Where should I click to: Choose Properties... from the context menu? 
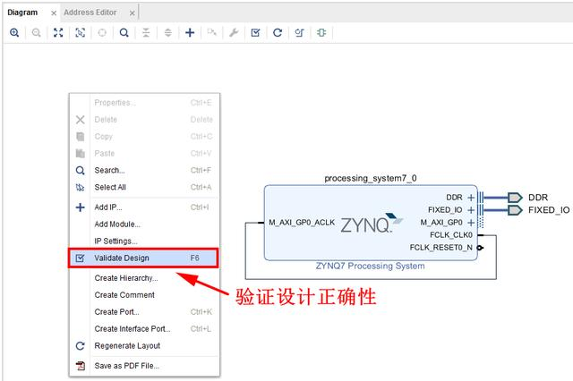coord(145,103)
